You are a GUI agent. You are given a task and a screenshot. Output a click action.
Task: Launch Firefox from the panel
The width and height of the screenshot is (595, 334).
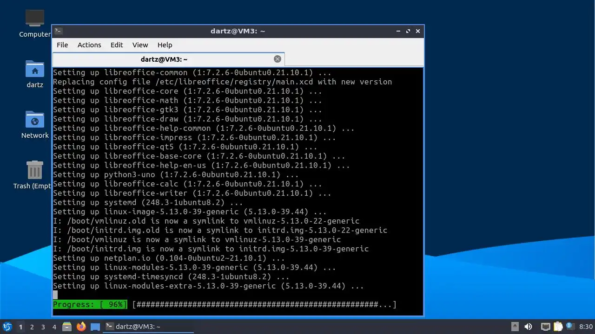click(x=81, y=327)
